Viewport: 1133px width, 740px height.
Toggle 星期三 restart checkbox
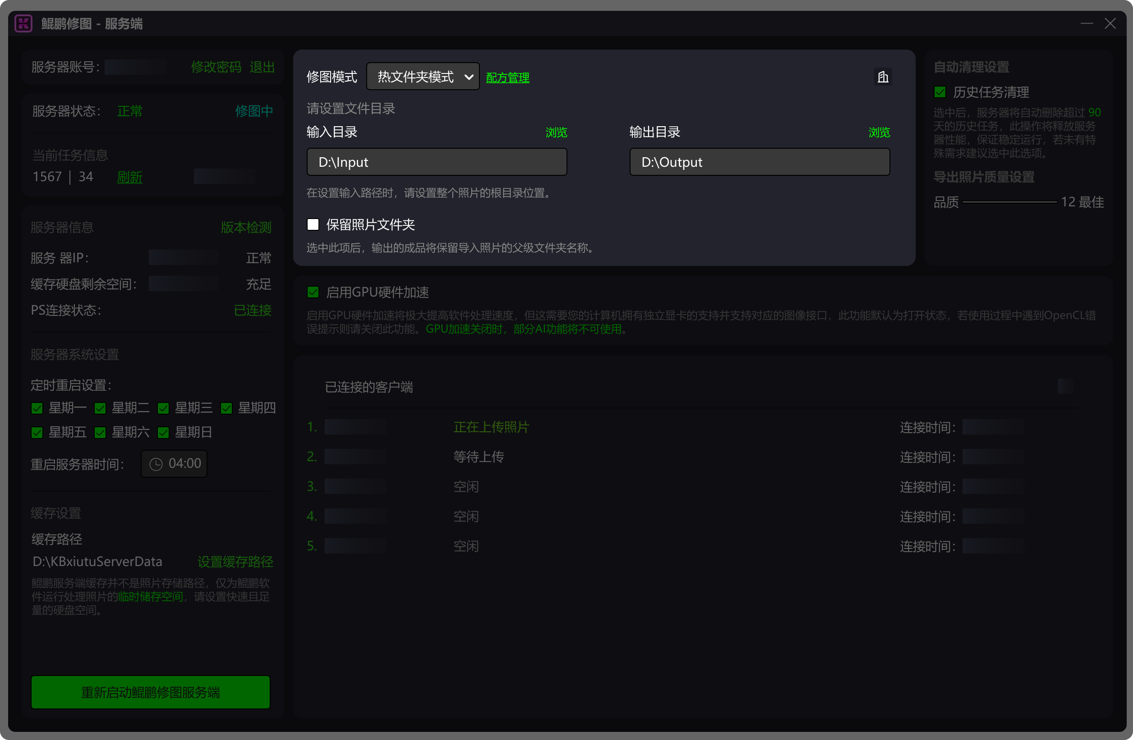tap(163, 408)
